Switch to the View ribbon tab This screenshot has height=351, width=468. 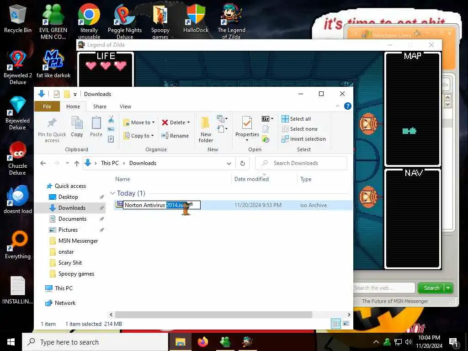coord(125,106)
